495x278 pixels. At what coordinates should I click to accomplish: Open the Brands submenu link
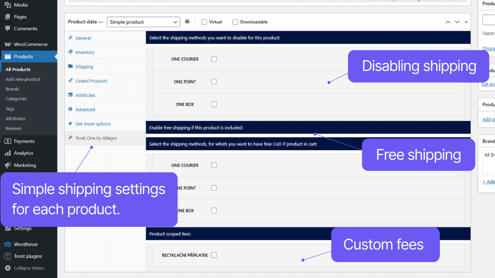pos(12,89)
